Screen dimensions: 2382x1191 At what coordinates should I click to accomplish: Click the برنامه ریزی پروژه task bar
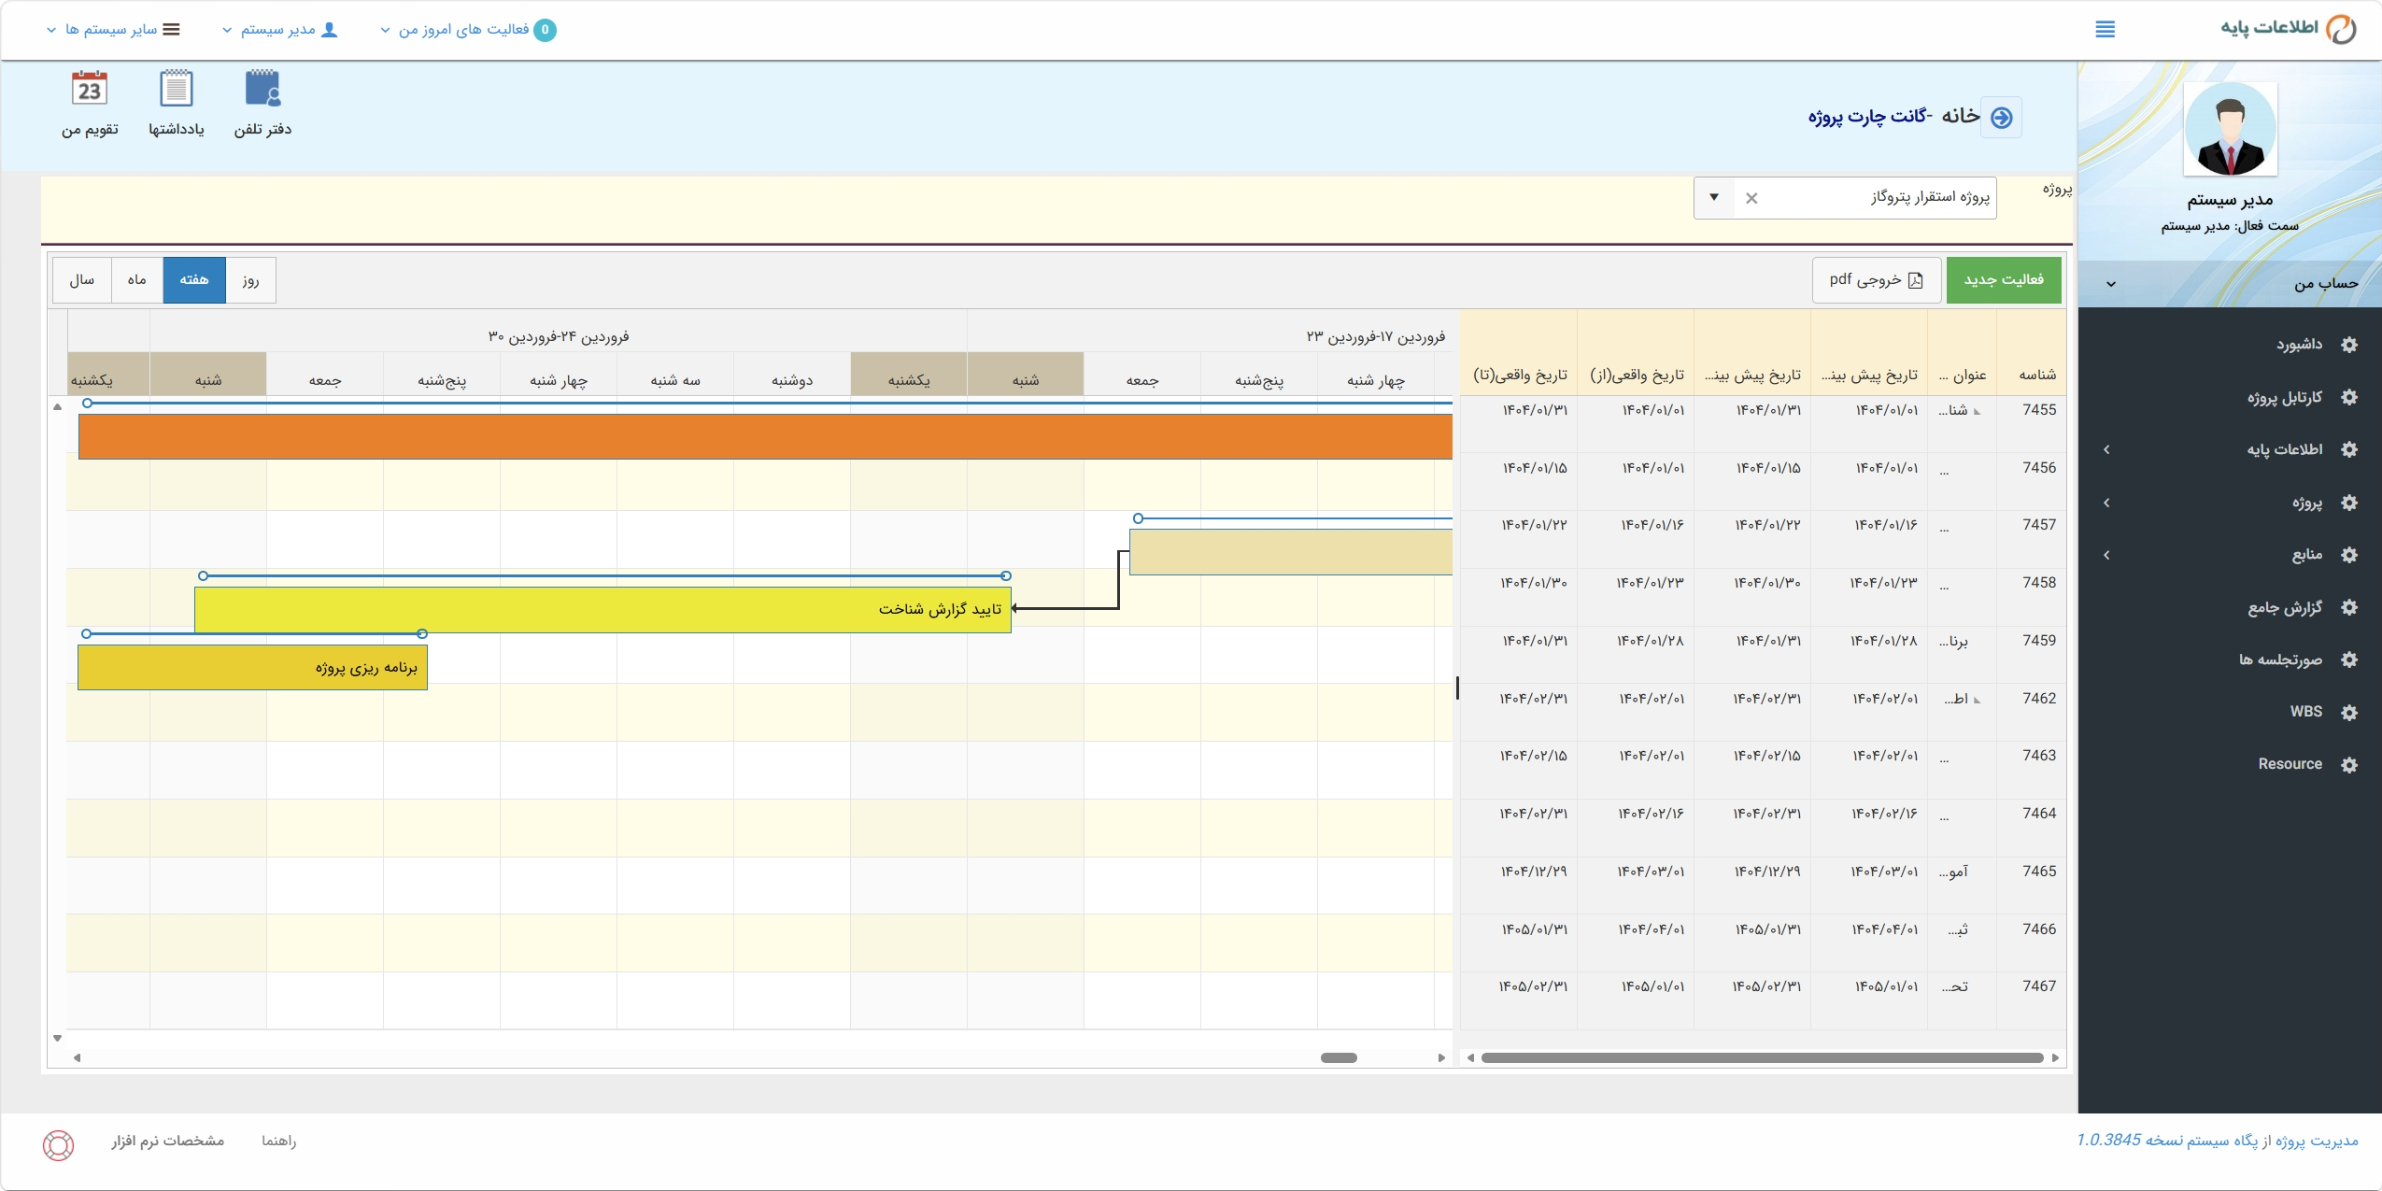click(x=252, y=668)
